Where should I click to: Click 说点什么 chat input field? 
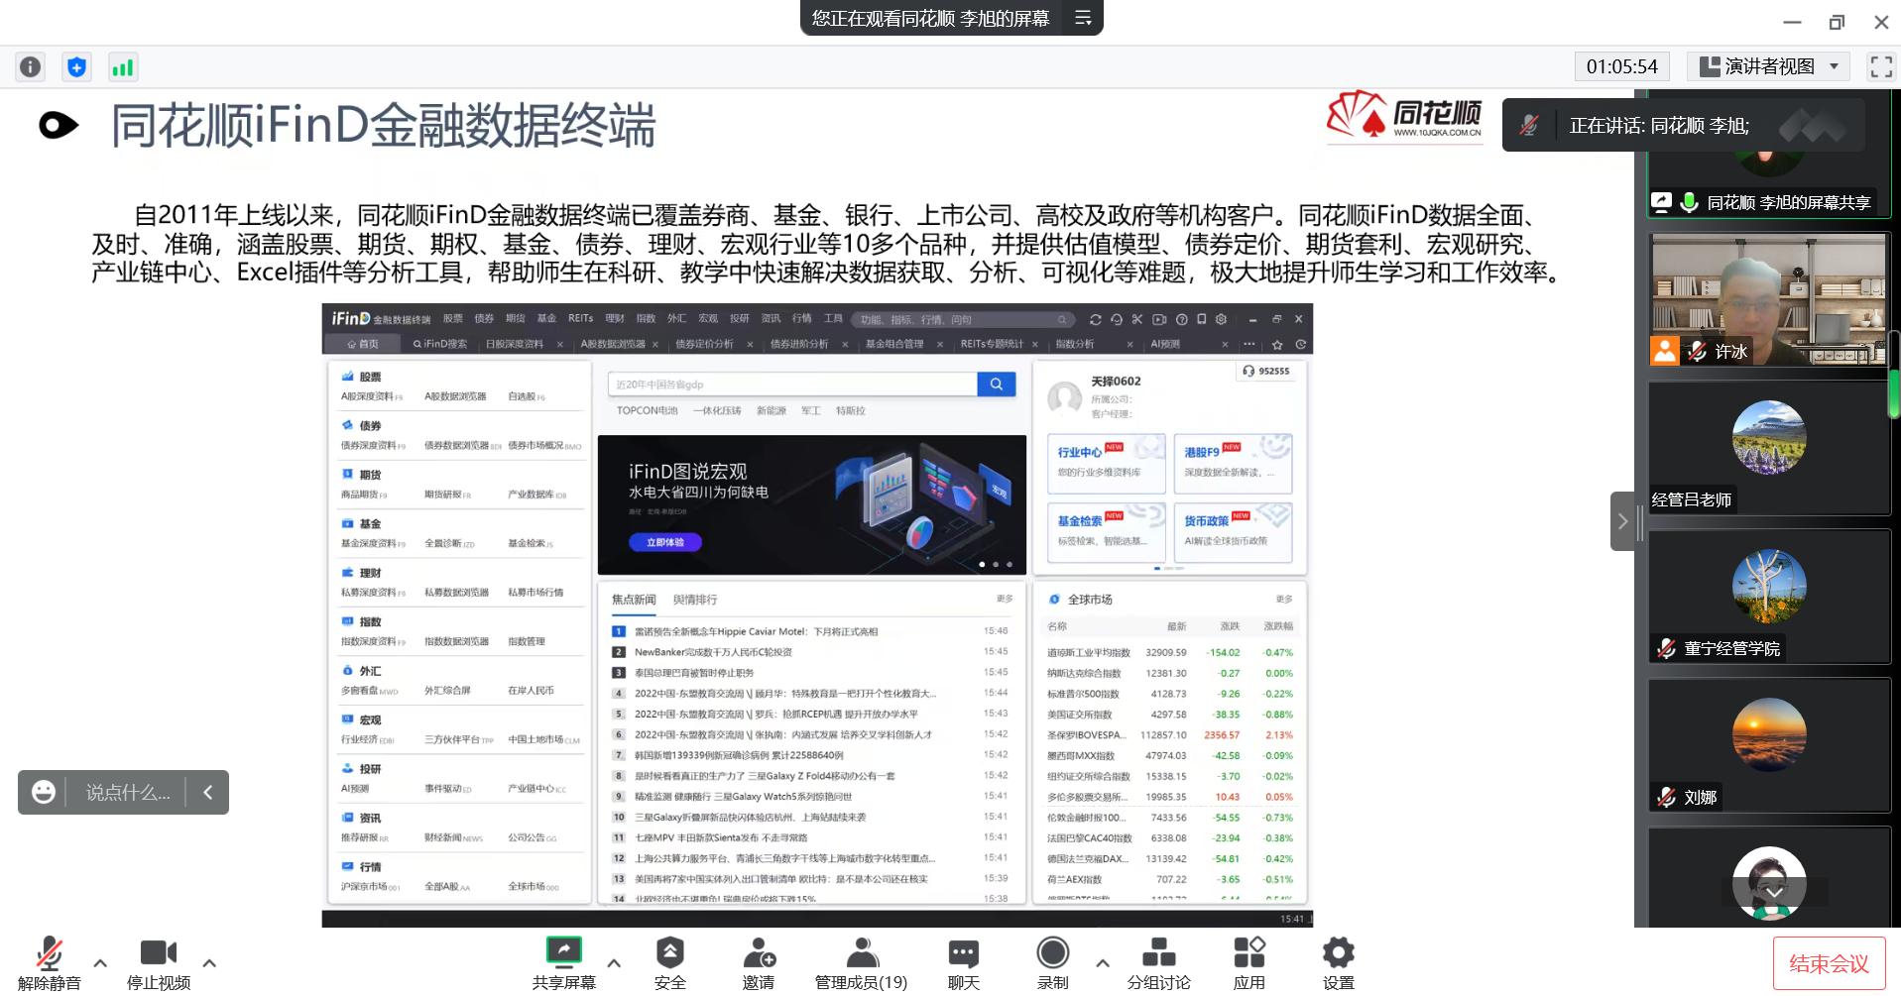[x=127, y=792]
